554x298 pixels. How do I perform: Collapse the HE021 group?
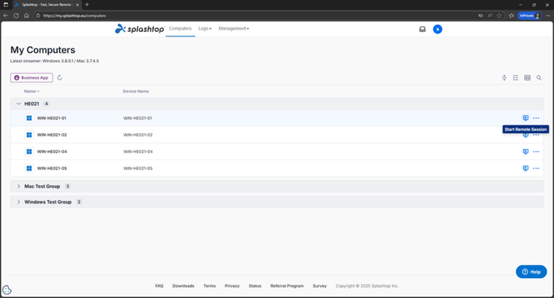18,103
